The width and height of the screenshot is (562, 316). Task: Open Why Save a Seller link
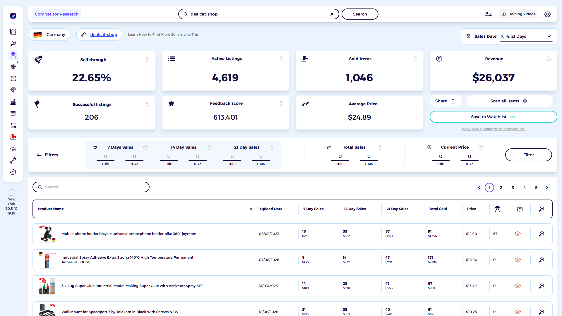[493, 129]
